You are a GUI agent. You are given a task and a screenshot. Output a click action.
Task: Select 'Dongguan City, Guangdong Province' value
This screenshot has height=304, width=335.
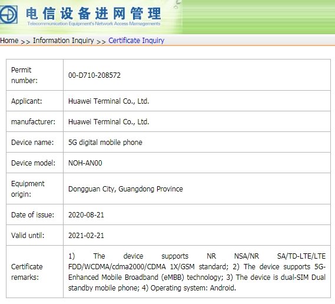(125, 189)
